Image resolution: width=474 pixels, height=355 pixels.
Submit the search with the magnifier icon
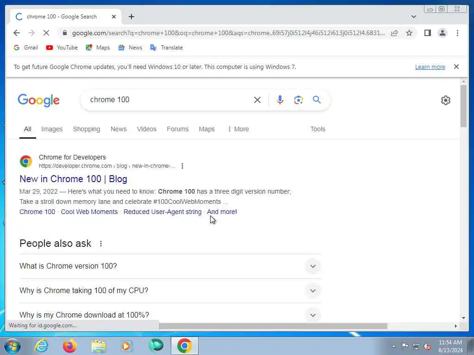click(317, 100)
